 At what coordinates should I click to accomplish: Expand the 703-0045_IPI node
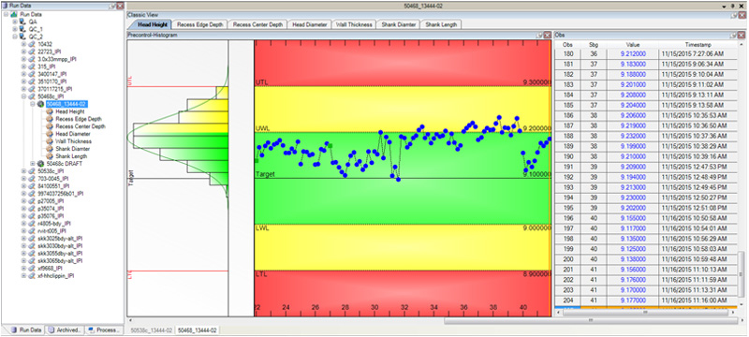click(x=24, y=179)
